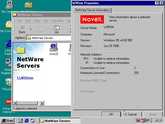Click the company value Microsoft
The image size is (165, 124).
click(109, 34)
